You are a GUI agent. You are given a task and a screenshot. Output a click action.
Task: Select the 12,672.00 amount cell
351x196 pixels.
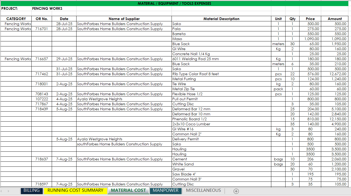tap(335, 74)
